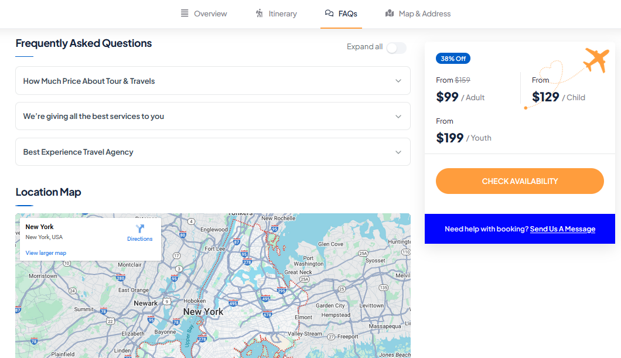Click Port Washington label on the map
This screenshot has height=358, width=621.
pos(309,261)
